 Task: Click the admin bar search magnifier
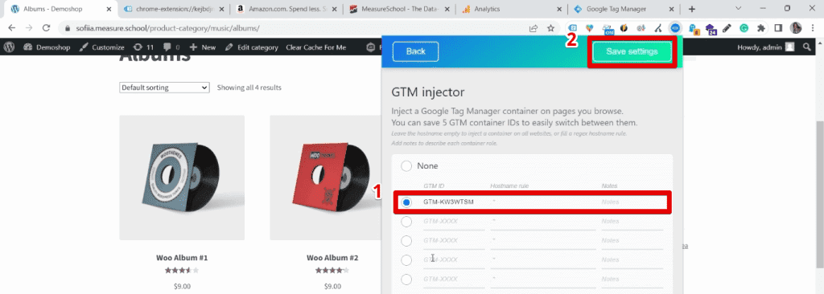[x=807, y=47]
